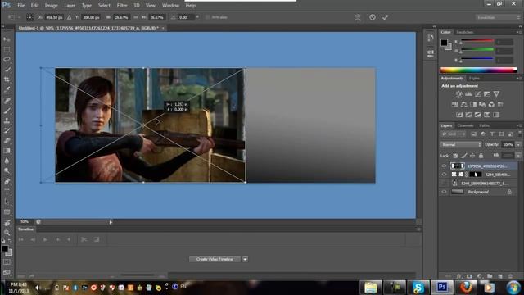Hide the top 1379556 layer

click(x=444, y=166)
